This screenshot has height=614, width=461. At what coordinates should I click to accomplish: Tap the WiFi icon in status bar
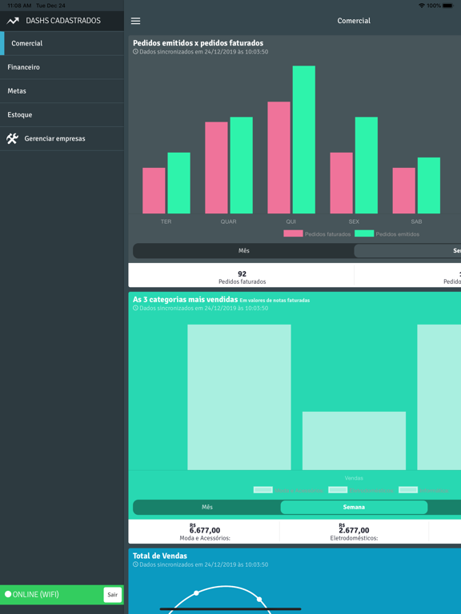click(x=422, y=6)
